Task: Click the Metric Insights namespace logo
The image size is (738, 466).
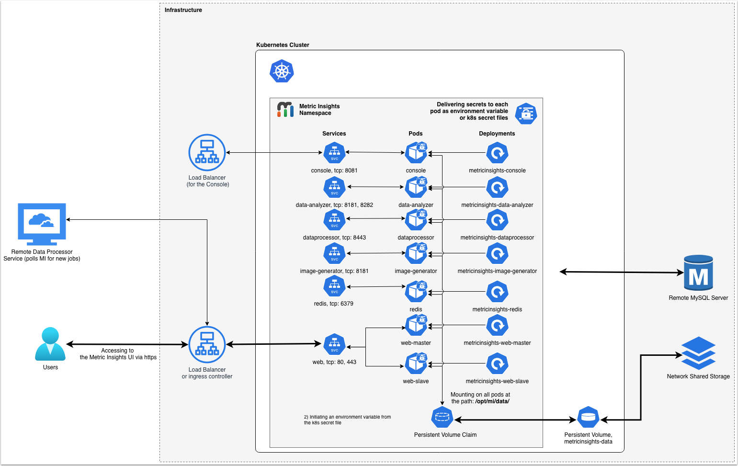Action: 285,109
